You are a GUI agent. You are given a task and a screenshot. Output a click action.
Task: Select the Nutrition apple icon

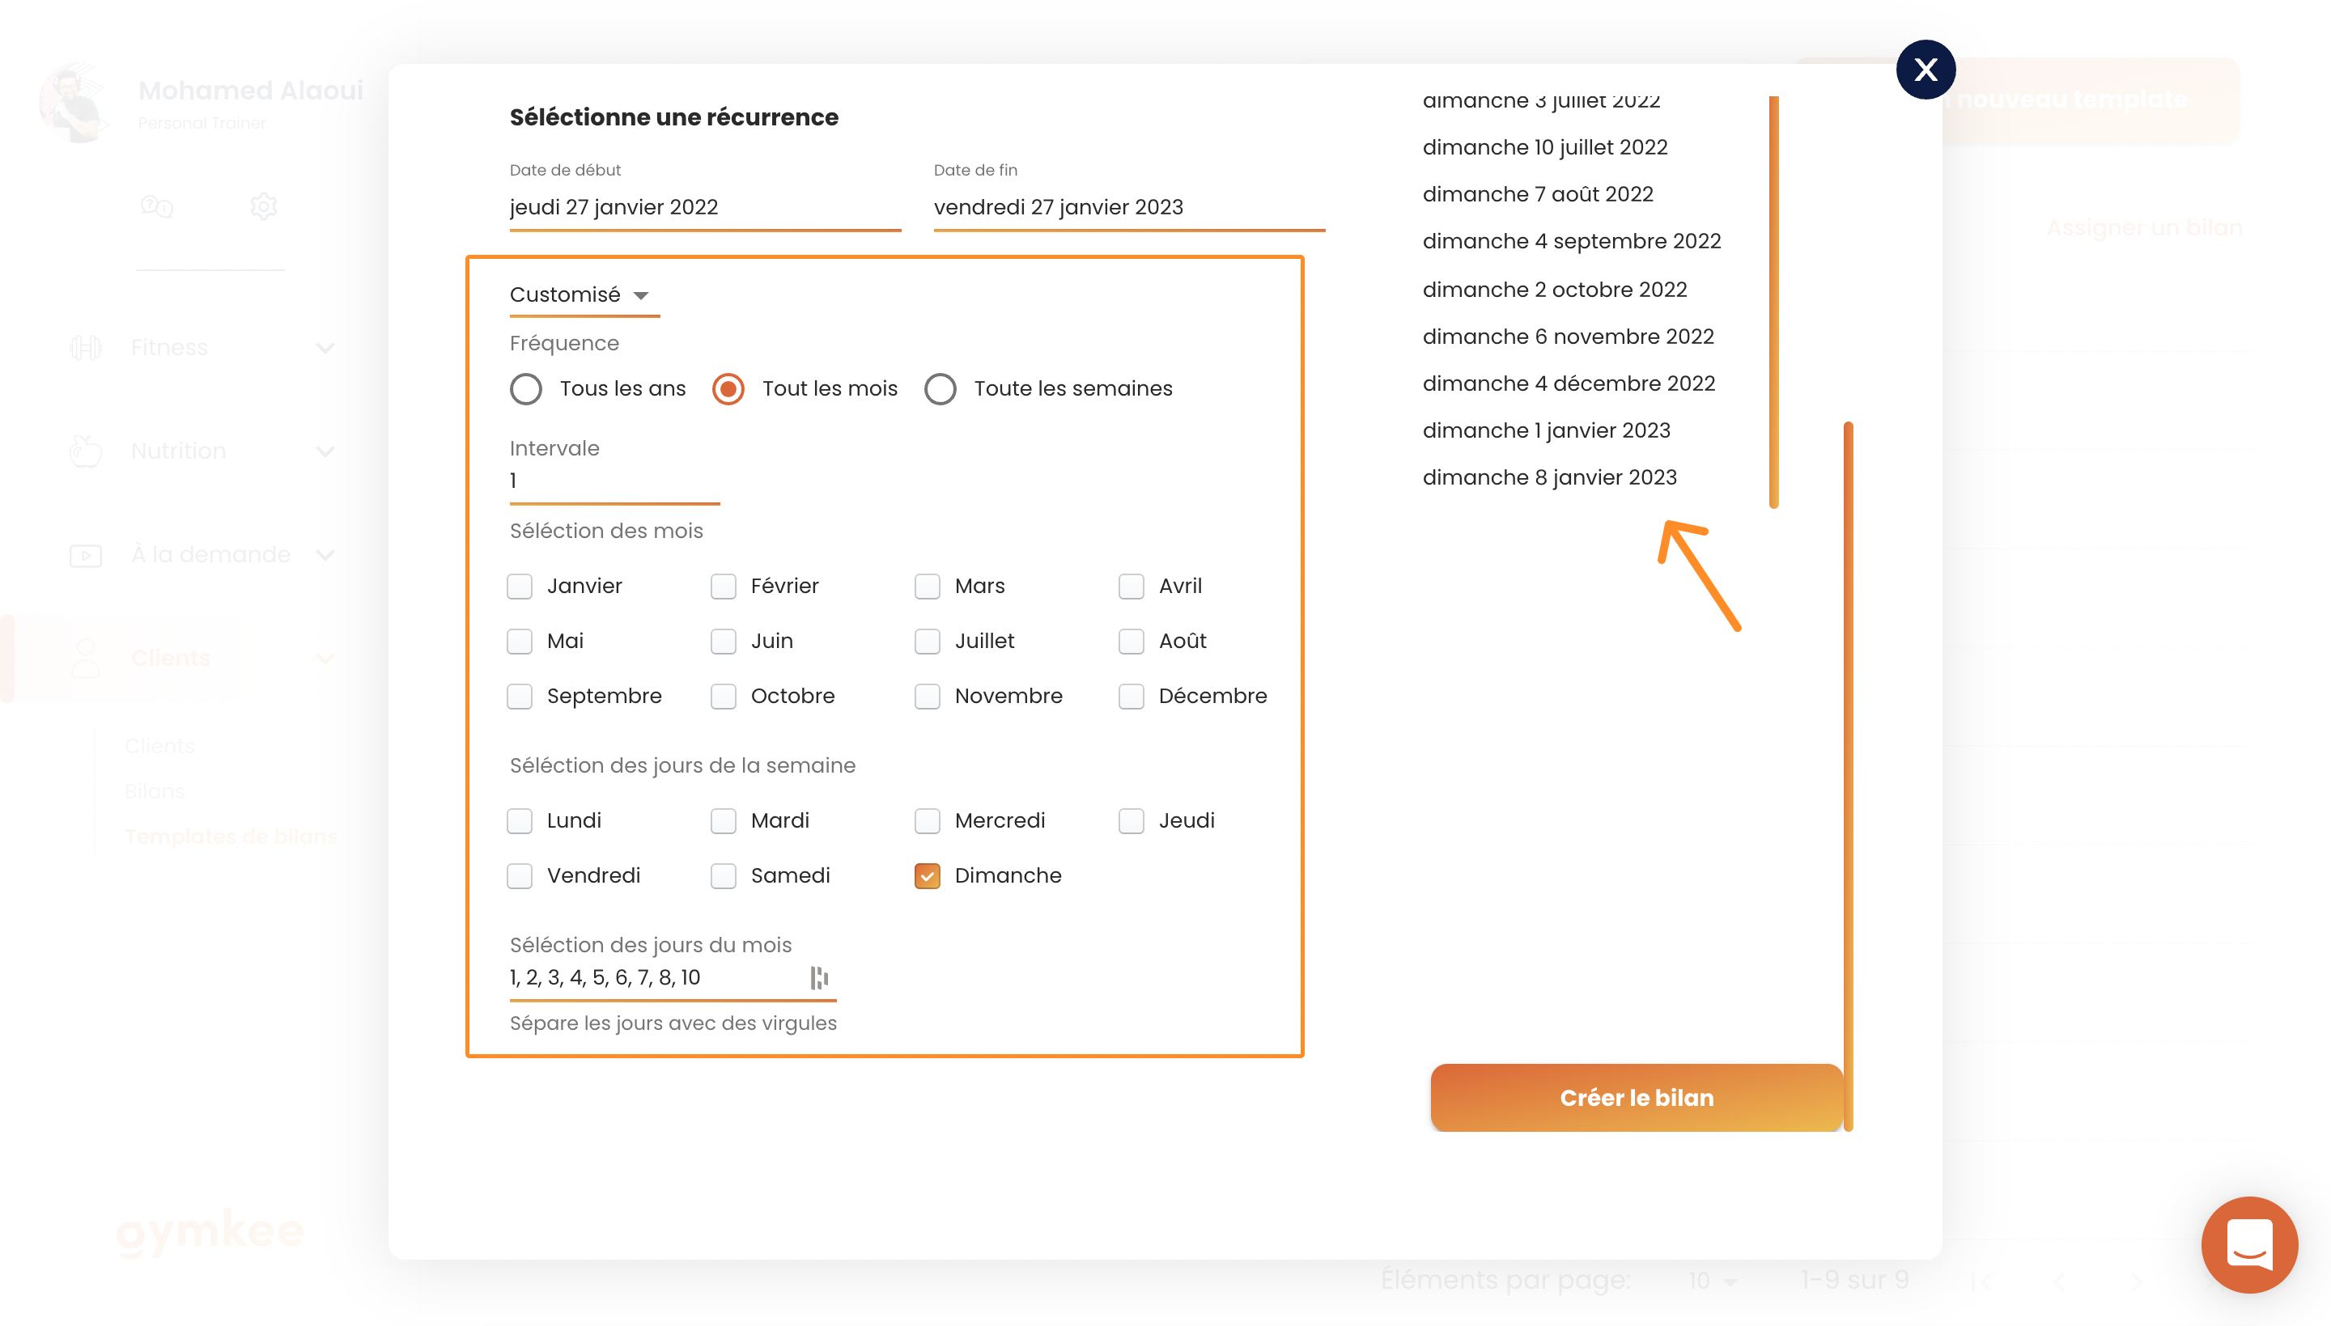(86, 451)
